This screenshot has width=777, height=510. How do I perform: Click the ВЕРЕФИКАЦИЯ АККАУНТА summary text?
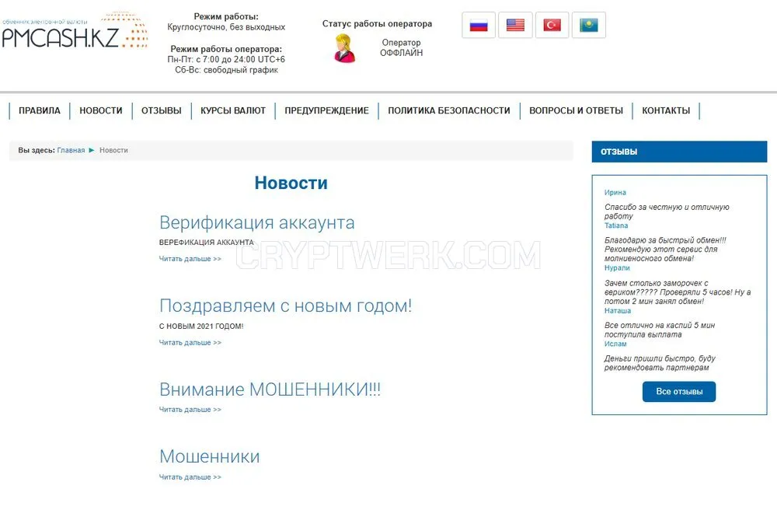click(x=206, y=243)
